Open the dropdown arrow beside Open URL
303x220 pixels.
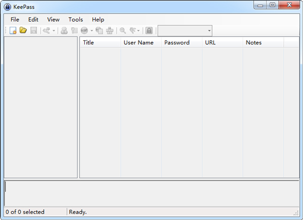91,31
